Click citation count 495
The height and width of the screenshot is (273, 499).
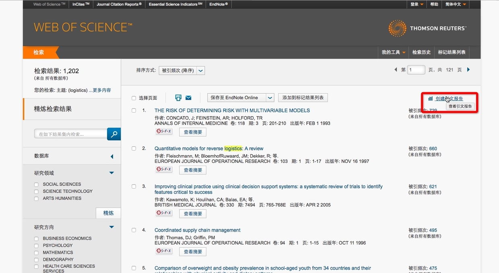coord(433,230)
